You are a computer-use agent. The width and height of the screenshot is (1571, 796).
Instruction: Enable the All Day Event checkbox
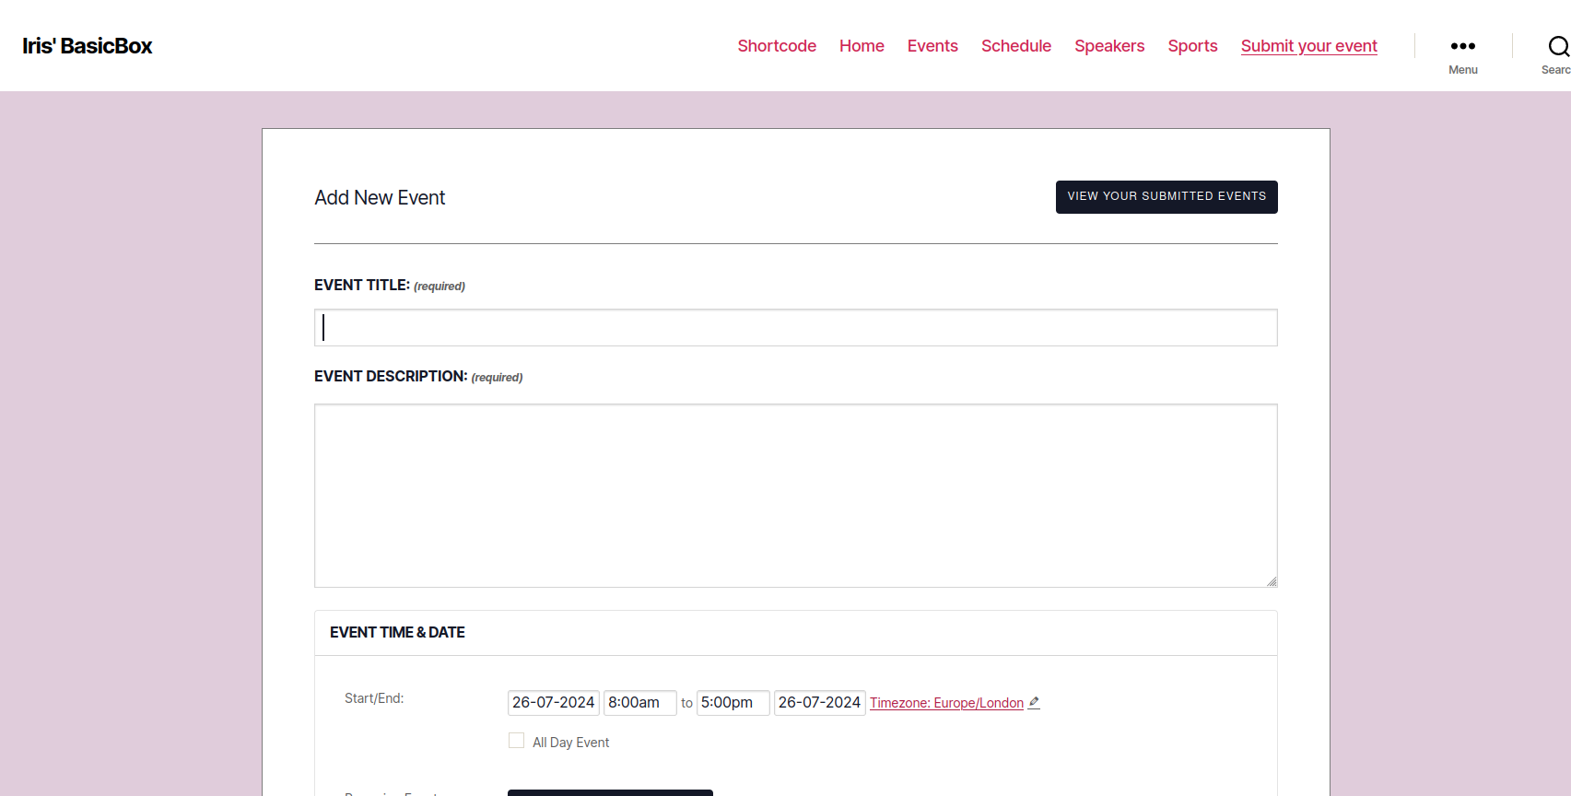pyautogui.click(x=516, y=741)
